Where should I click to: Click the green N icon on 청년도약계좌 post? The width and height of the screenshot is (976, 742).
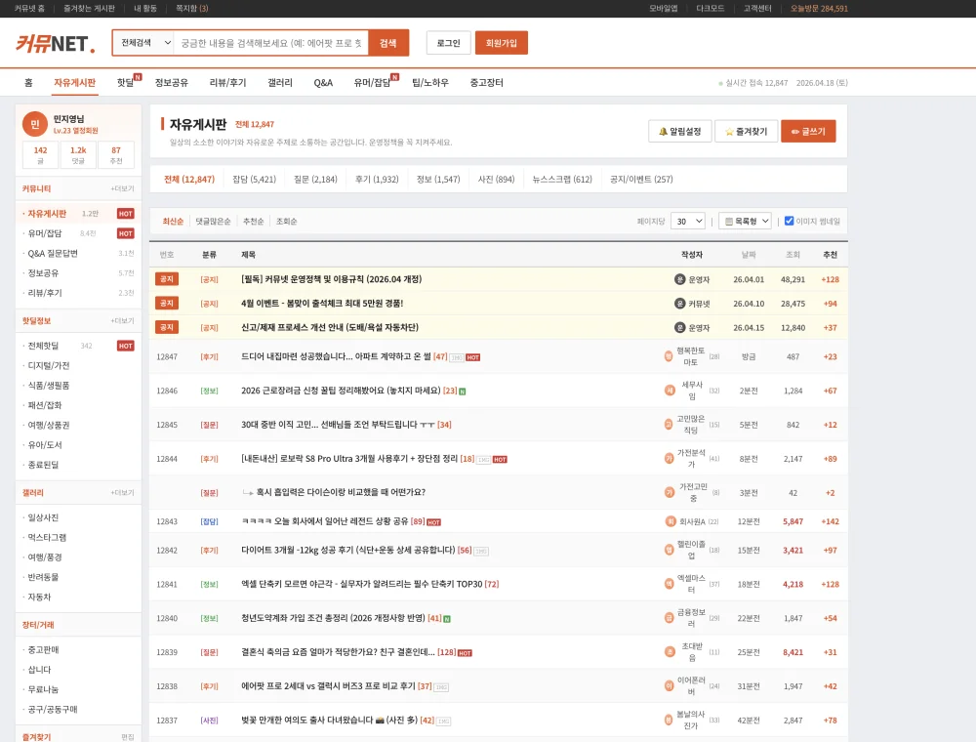tap(447, 619)
